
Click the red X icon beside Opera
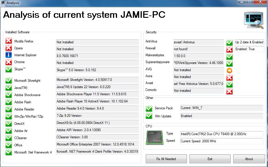pos(9,48)
